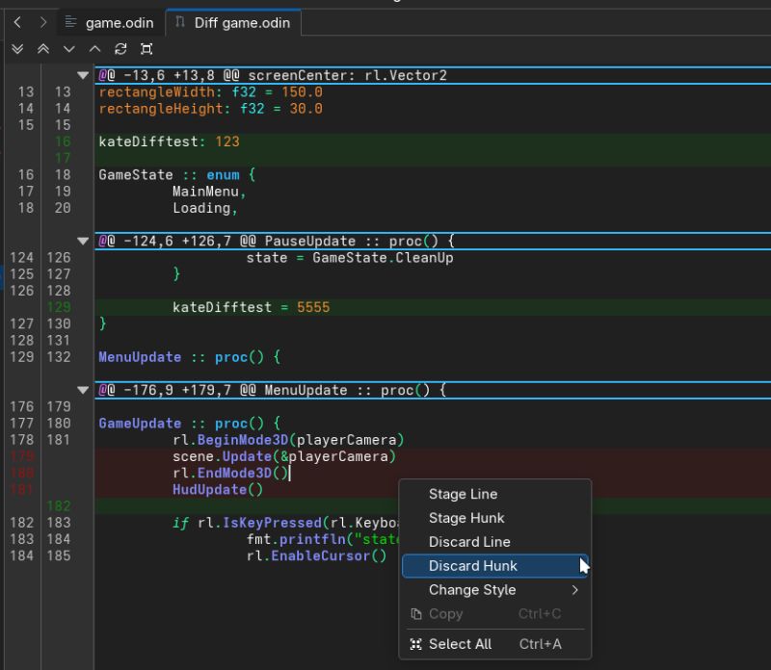Screen dimensions: 771x670
Task: Click the 'GameUpdate :: proc() {' line
Action: [x=190, y=423]
